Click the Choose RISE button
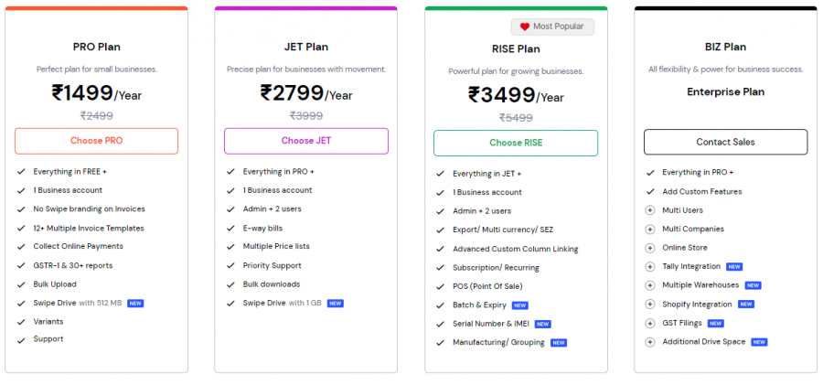The width and height of the screenshot is (823, 385). 516,143
